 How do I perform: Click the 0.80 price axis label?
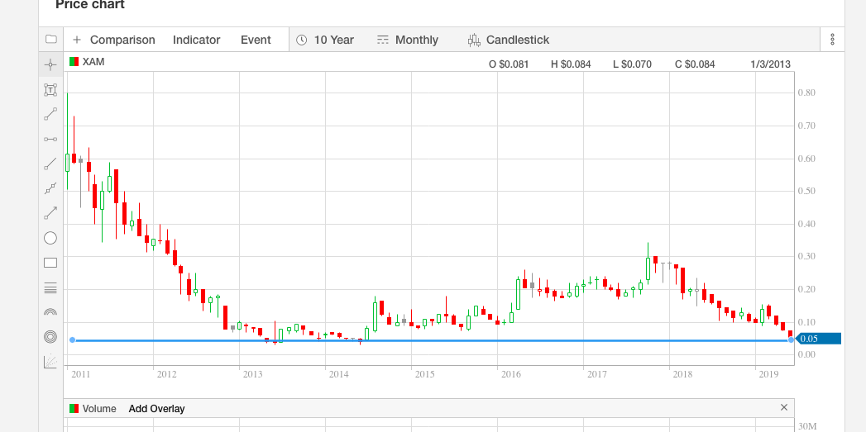pyautogui.click(x=807, y=93)
